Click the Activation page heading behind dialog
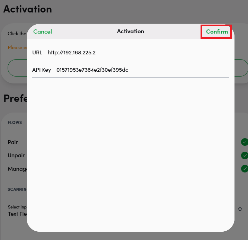 click(28, 9)
